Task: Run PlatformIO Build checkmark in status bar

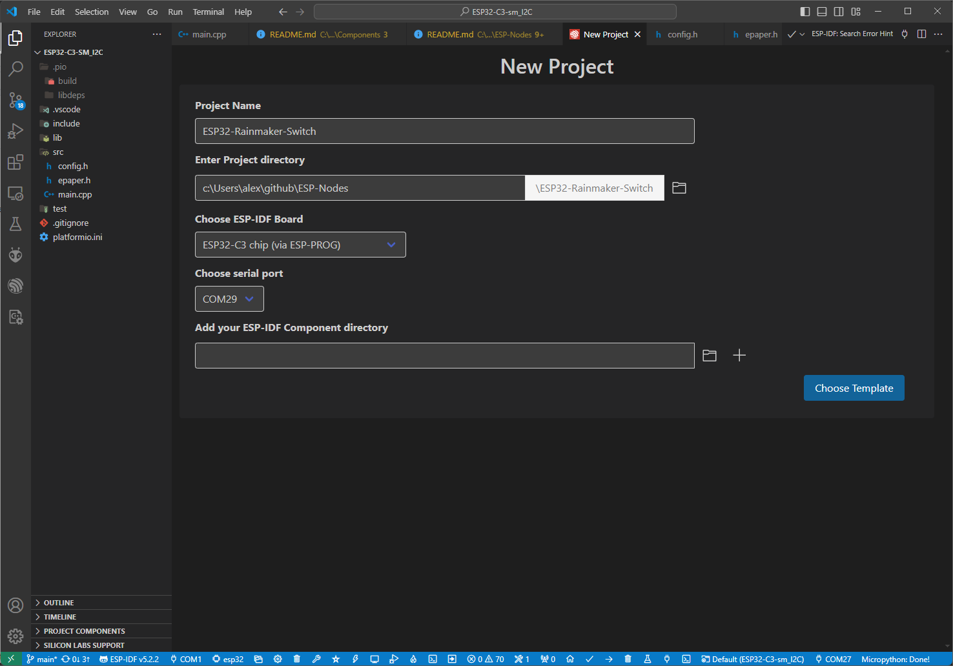Action: (589, 659)
